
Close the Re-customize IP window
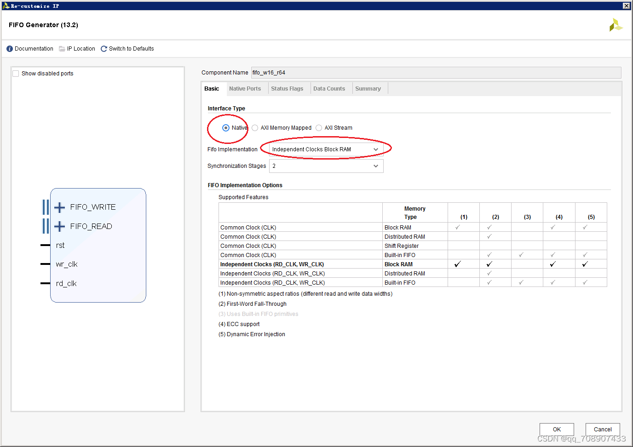tap(626, 6)
